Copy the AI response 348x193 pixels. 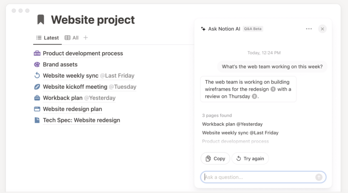tap(215, 158)
